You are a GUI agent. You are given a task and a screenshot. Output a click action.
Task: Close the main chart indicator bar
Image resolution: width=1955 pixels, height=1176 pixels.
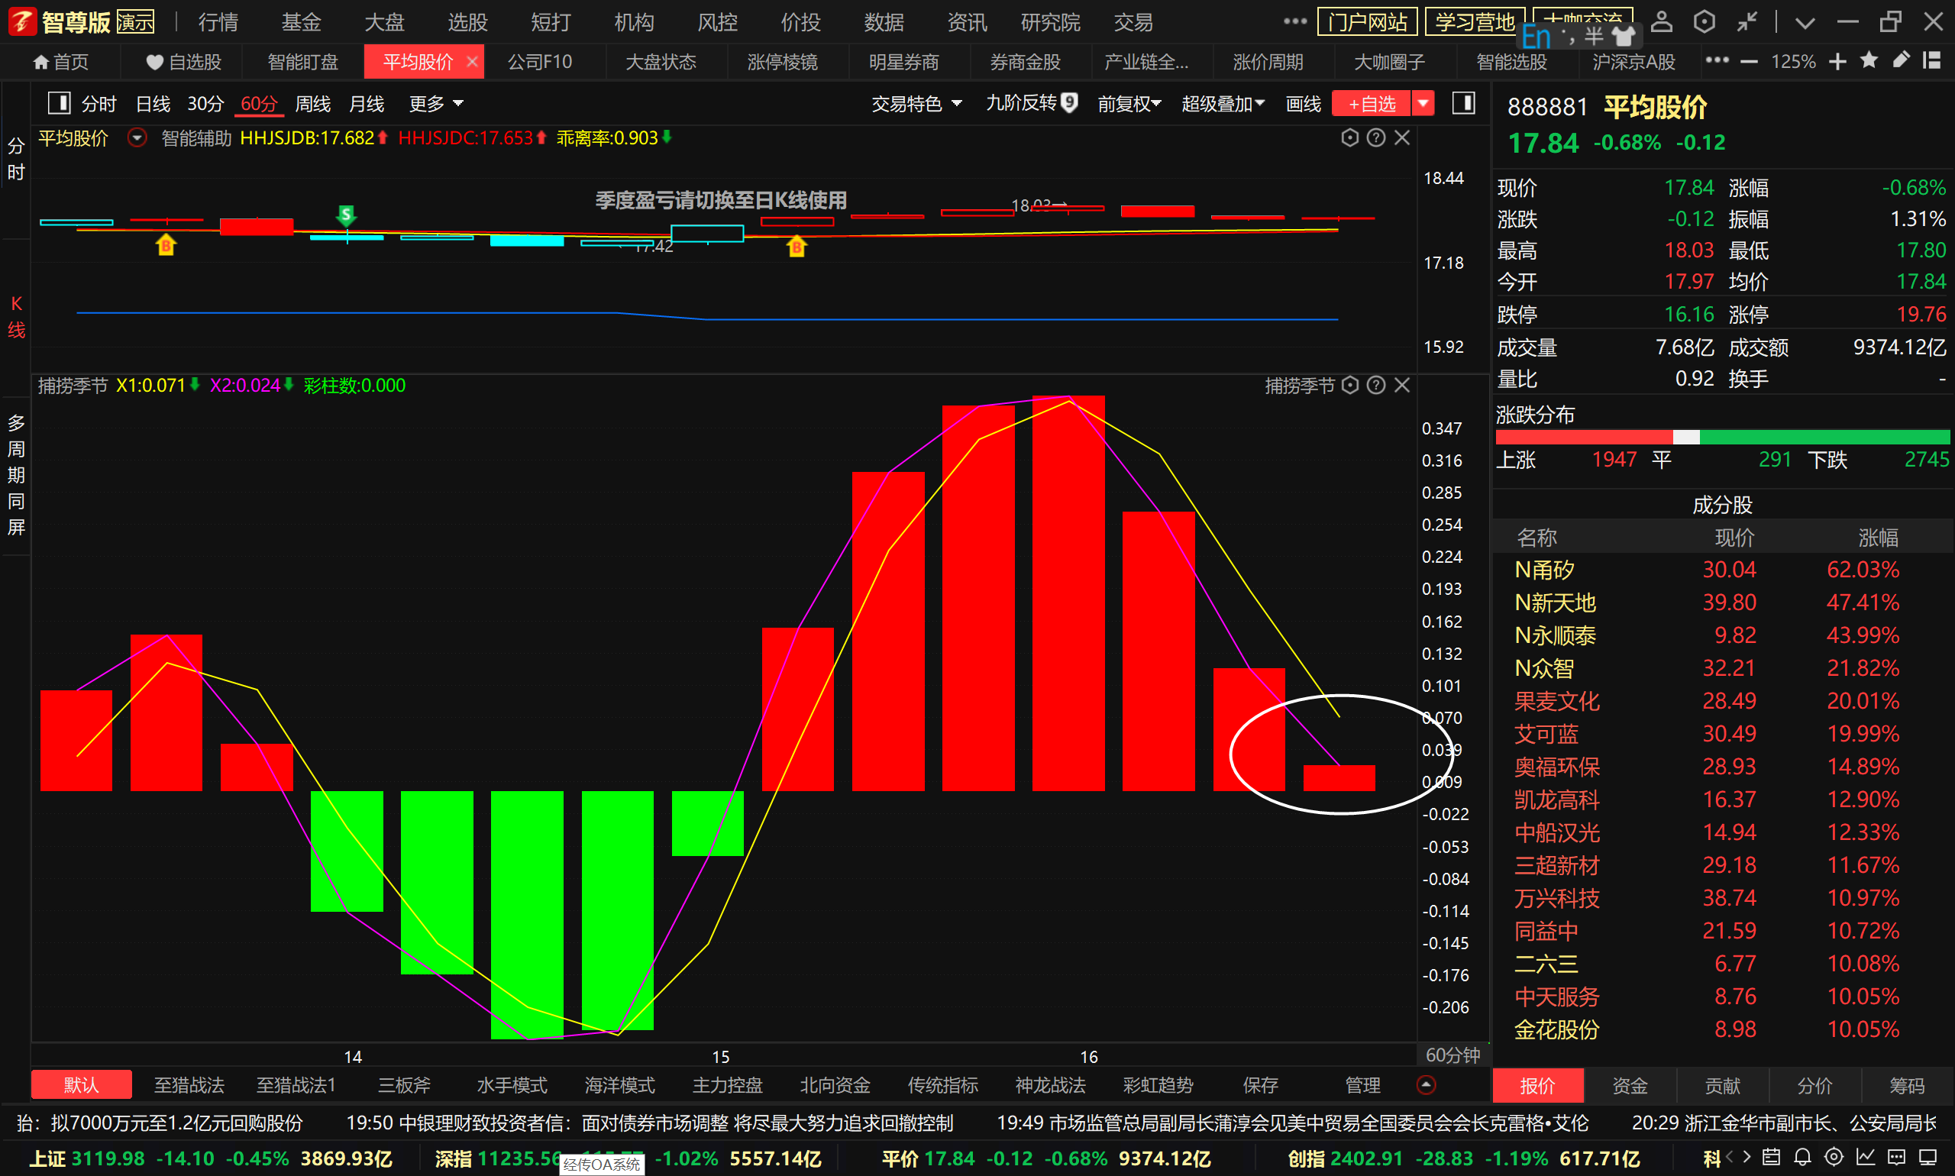point(1403,138)
